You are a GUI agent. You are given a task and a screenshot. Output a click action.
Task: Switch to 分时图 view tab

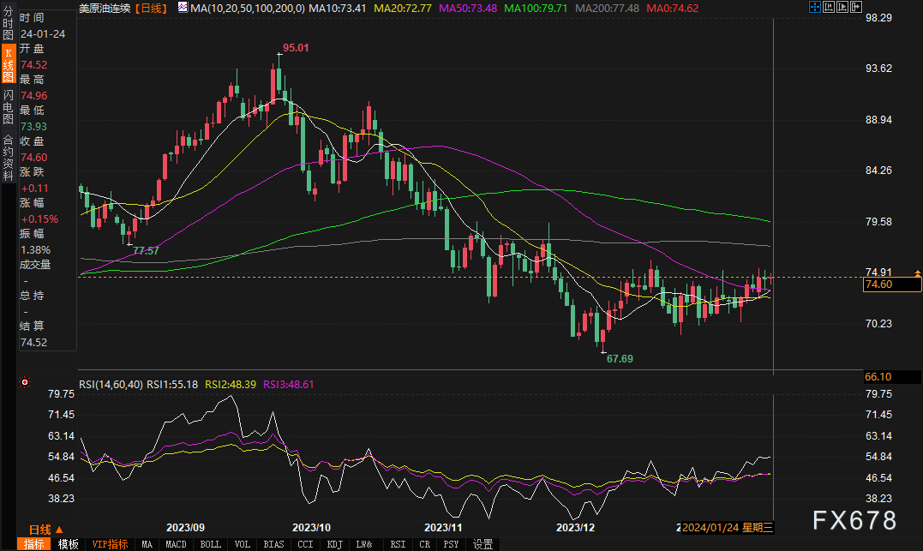(x=9, y=23)
